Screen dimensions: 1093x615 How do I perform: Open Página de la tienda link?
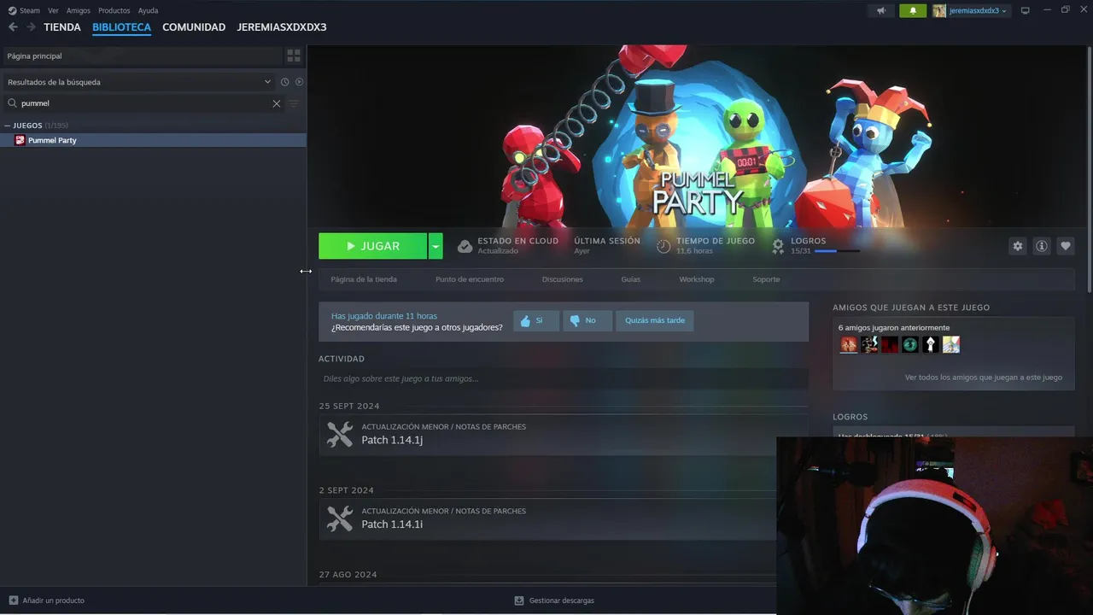[x=364, y=279]
